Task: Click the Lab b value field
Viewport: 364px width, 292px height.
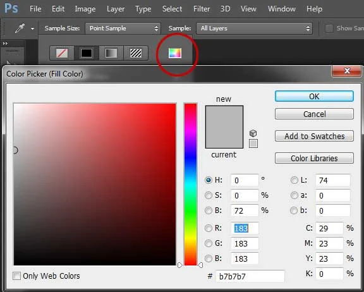Action: 333,210
